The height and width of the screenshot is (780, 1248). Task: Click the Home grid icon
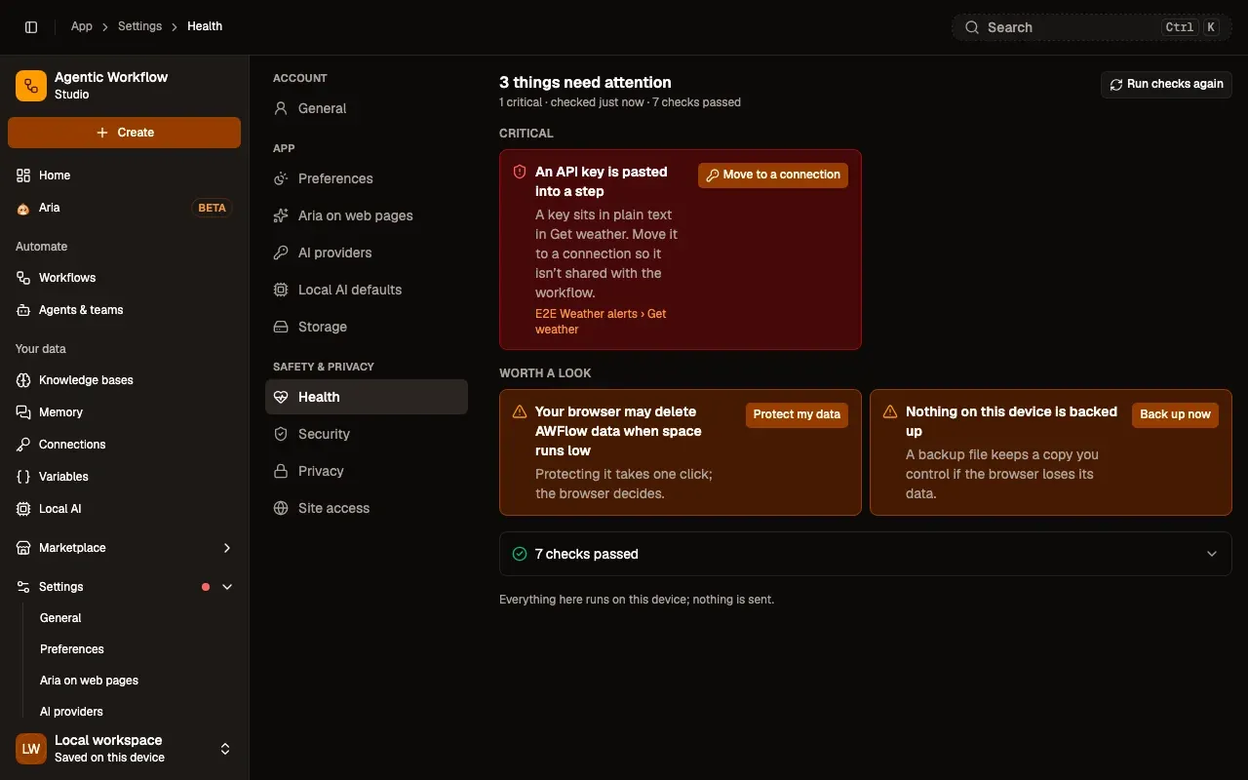point(23,175)
